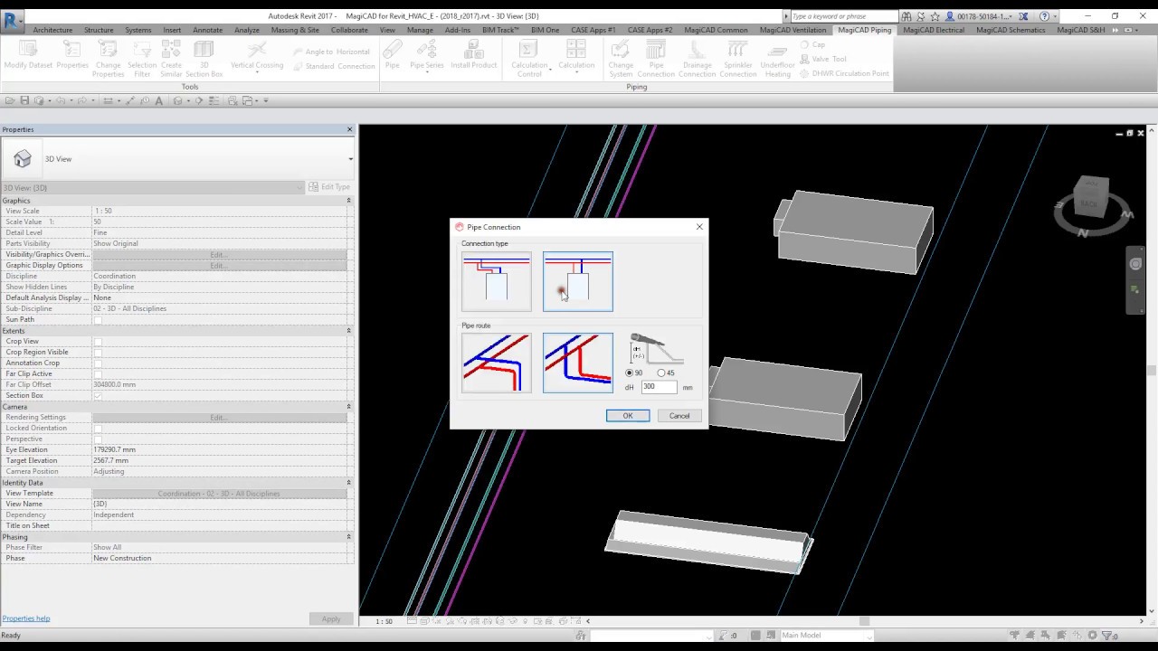Open the Help icon in the title bar
Screen dimensions: 1158x651
pyautogui.click(x=1045, y=16)
